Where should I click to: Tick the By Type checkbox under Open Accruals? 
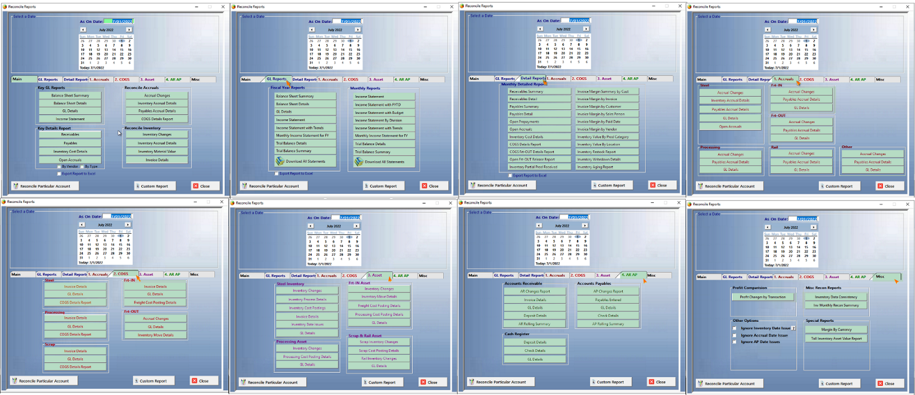click(x=81, y=166)
